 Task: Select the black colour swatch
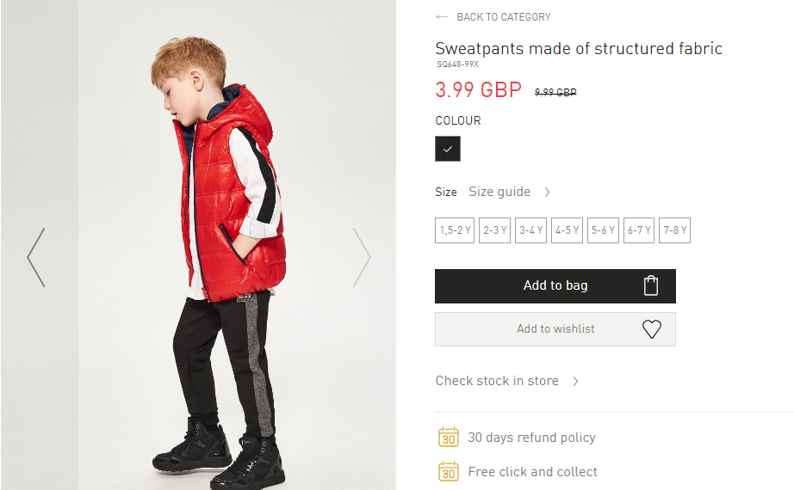(448, 149)
